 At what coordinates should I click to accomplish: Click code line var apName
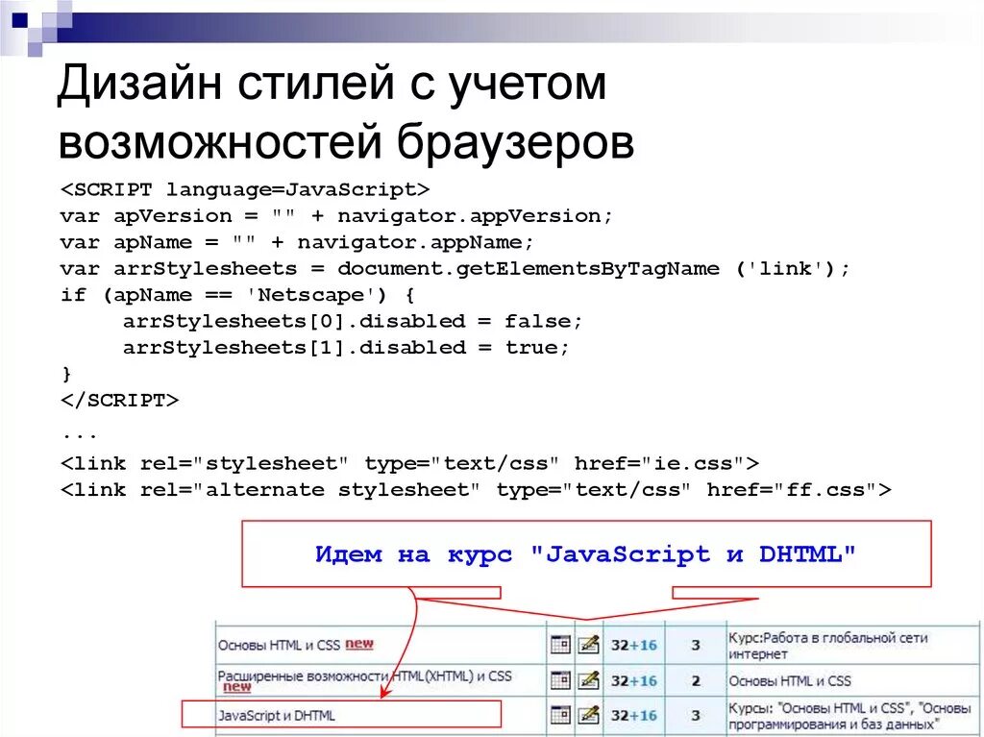297,242
